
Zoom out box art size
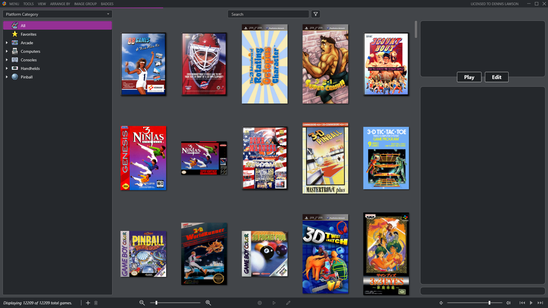pyautogui.click(x=142, y=303)
